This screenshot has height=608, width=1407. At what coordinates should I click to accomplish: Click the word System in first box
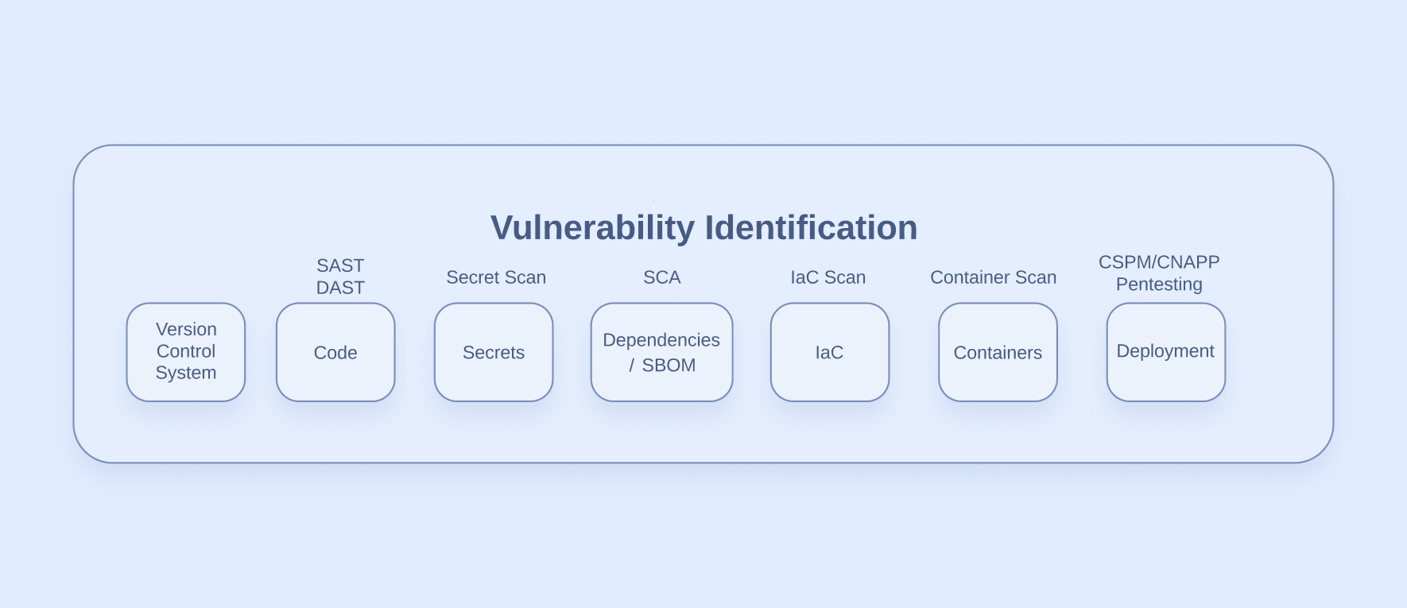[x=186, y=373]
